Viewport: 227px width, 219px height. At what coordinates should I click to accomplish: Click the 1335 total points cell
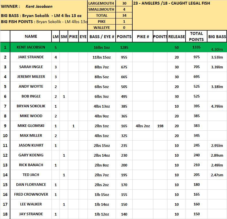pos(197,47)
